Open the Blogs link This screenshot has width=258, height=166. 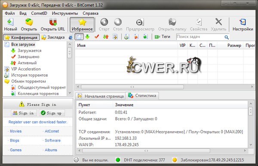click(15, 140)
